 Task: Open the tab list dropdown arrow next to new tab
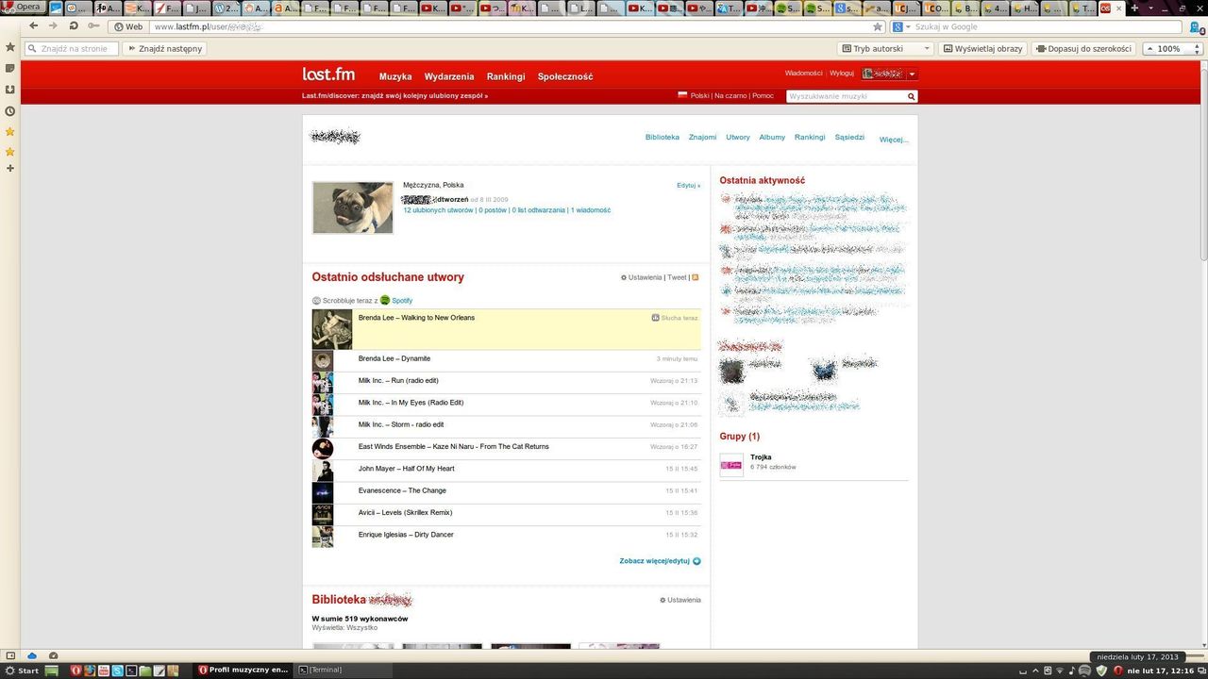click(x=1150, y=8)
